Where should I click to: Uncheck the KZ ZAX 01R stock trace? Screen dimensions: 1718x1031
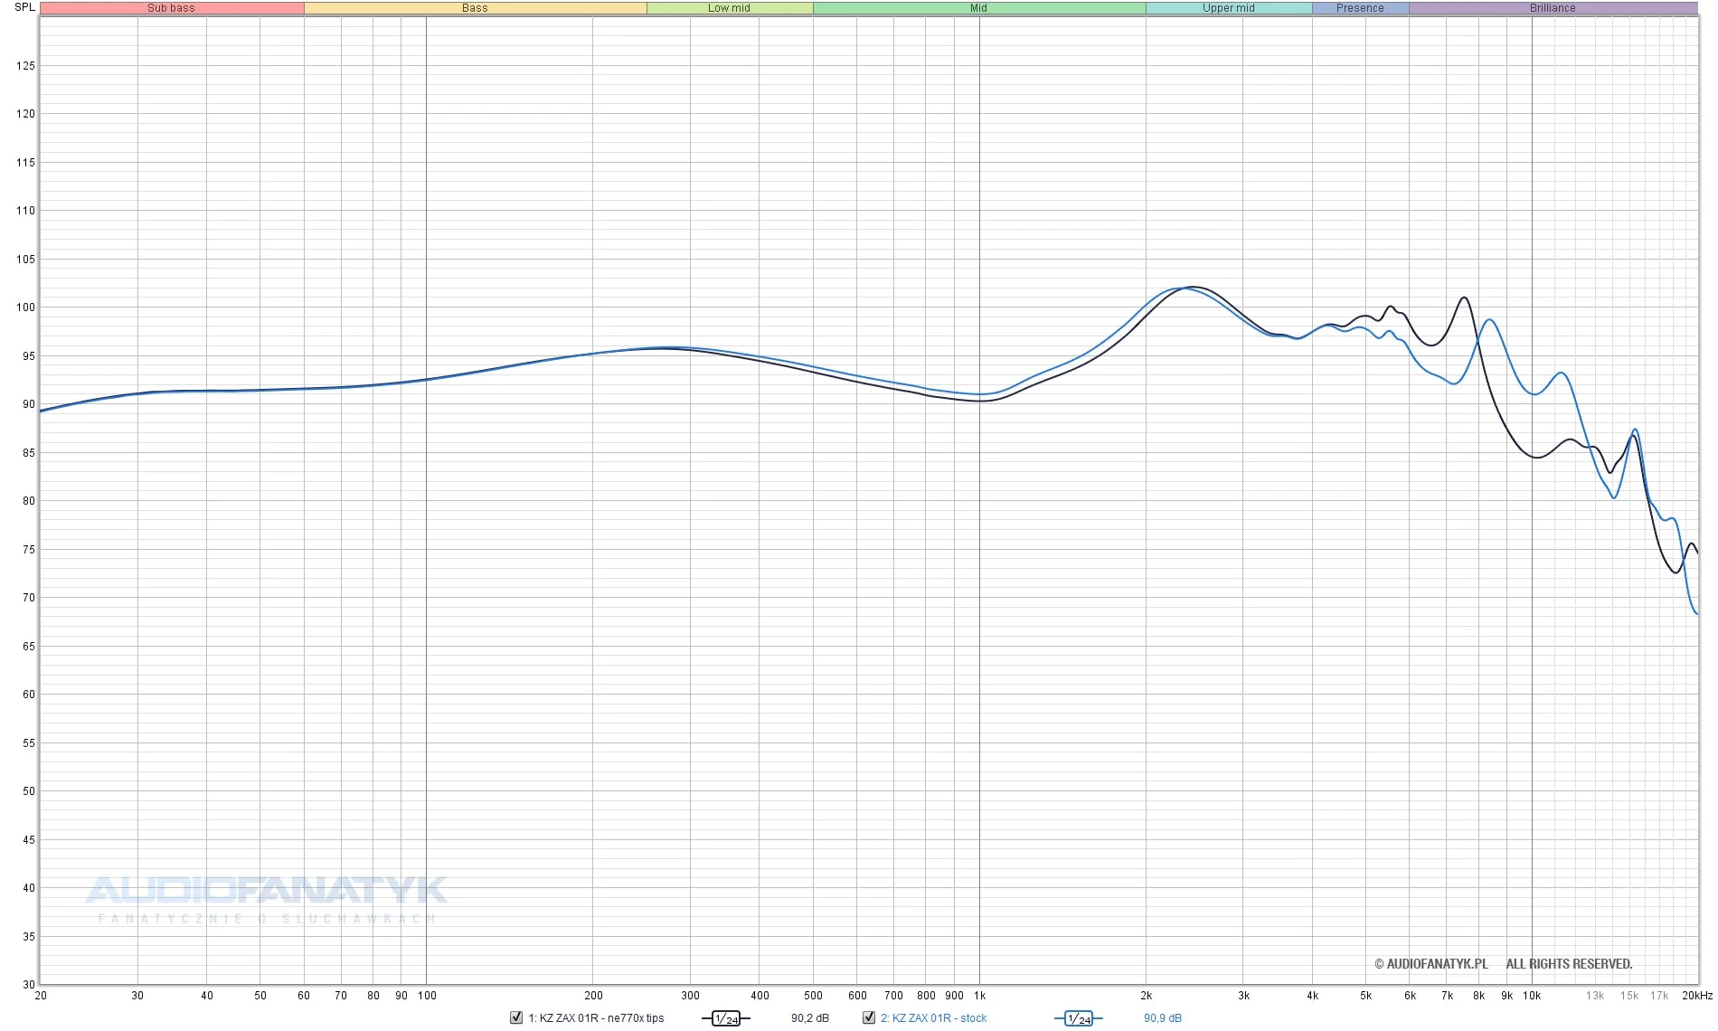tap(869, 1017)
